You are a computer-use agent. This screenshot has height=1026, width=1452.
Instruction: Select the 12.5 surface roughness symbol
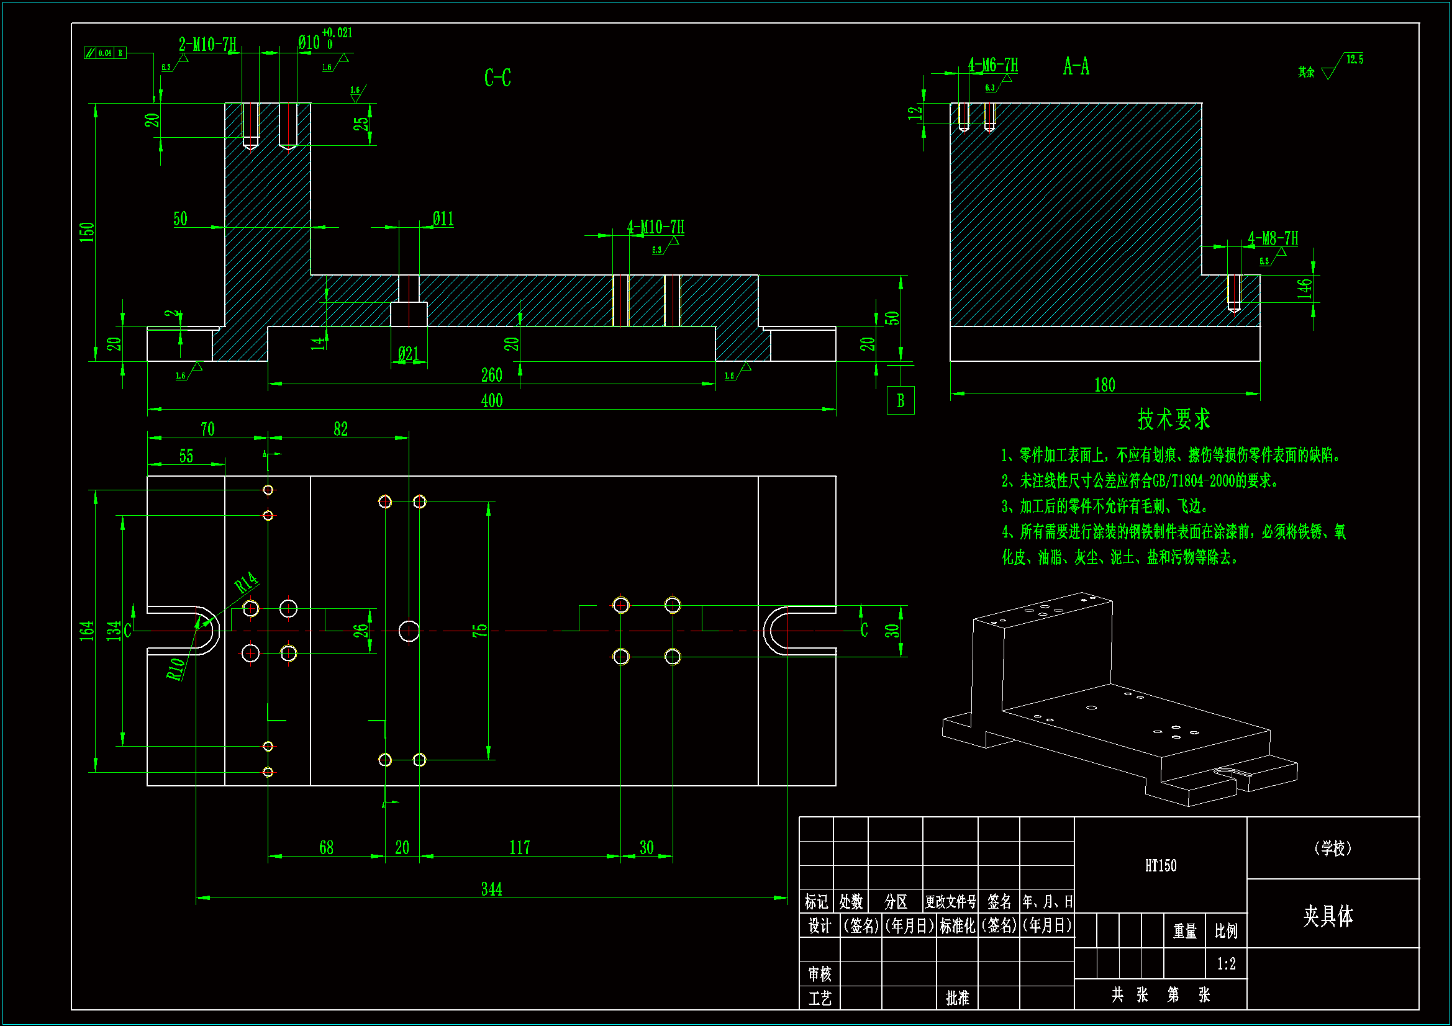pos(1341,66)
